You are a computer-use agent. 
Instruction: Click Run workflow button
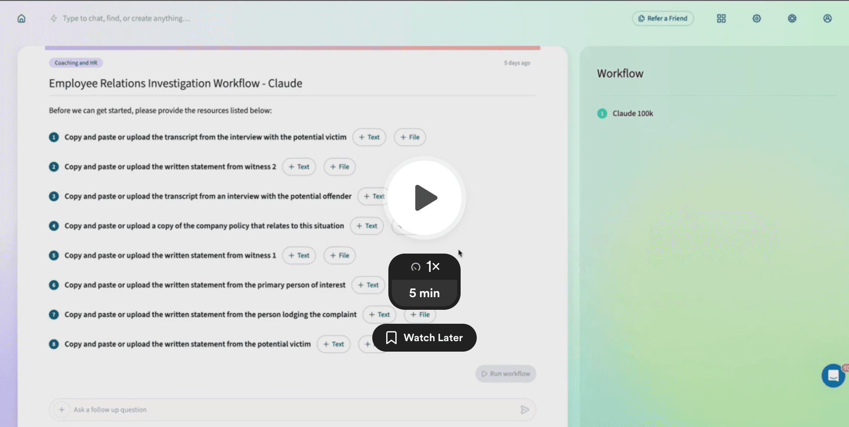505,373
